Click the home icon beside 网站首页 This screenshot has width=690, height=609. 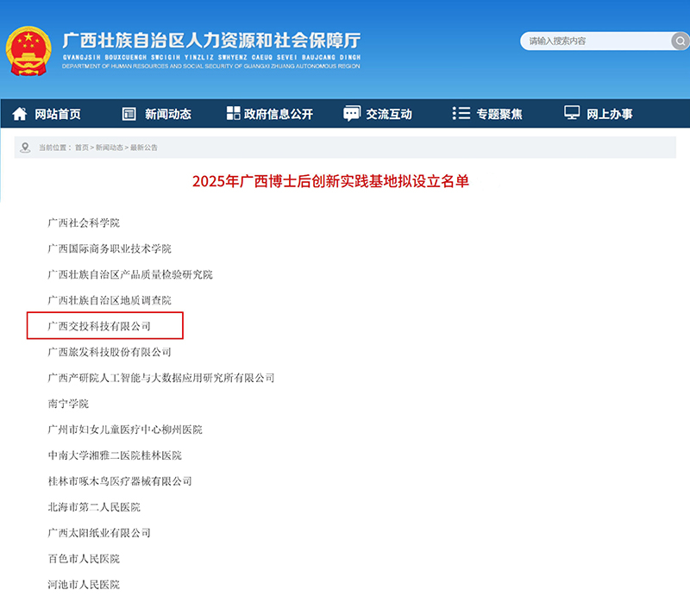(x=18, y=112)
